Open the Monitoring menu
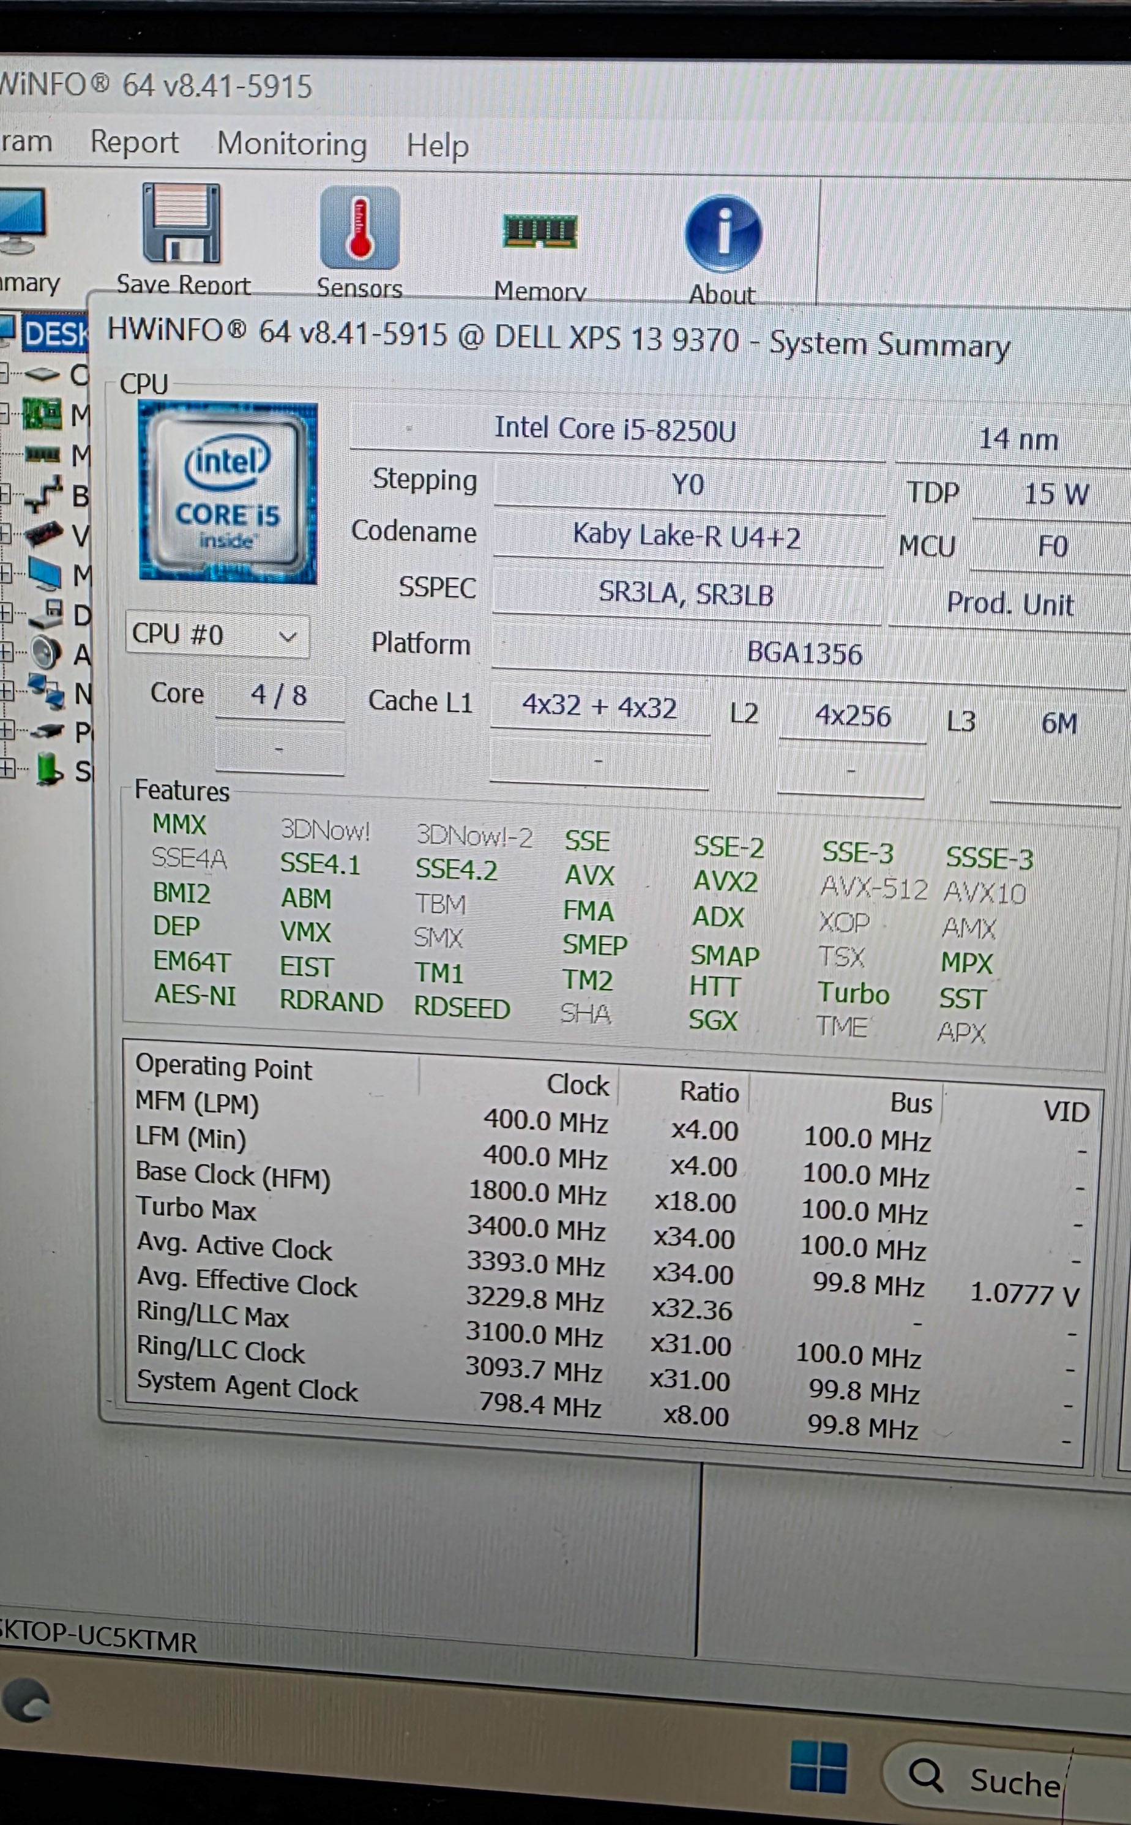The height and width of the screenshot is (1825, 1131). pos(292,144)
